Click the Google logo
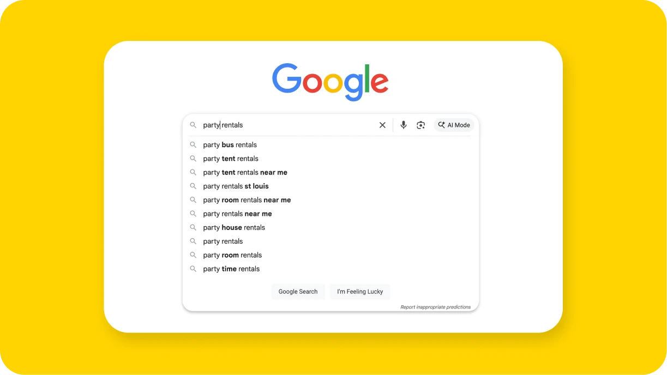Image resolution: width=667 pixels, height=375 pixels. (330, 81)
